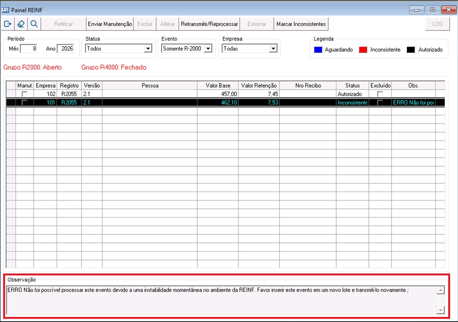Click the Alterar toolbar button
Image resolution: width=458 pixels, height=322 pixels.
[x=168, y=24]
